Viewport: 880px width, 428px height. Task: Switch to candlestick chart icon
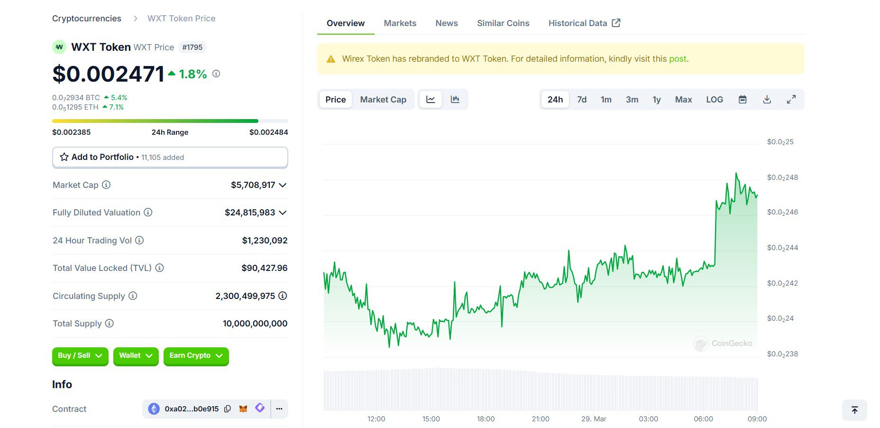(455, 100)
